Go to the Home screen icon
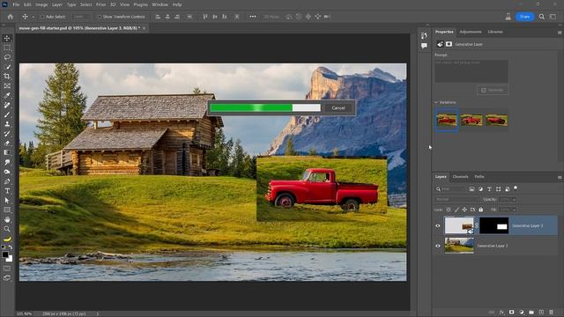This screenshot has height=317, width=564. (x=10, y=17)
